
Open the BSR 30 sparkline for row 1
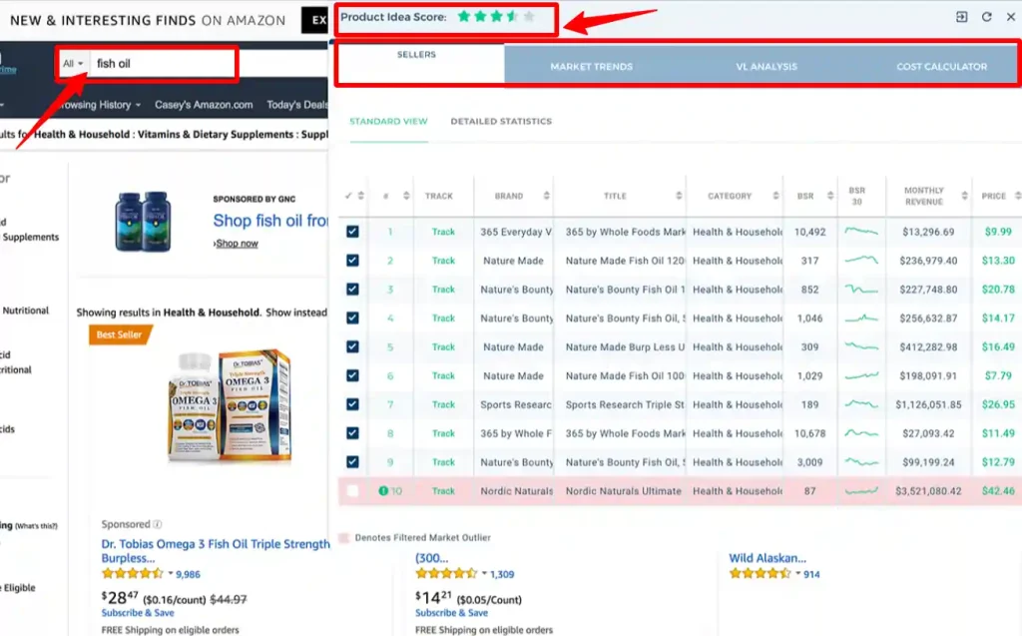point(861,232)
